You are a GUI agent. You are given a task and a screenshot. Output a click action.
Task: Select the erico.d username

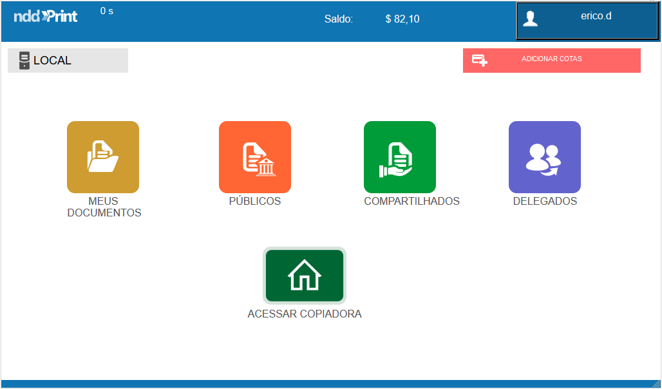coord(596,16)
